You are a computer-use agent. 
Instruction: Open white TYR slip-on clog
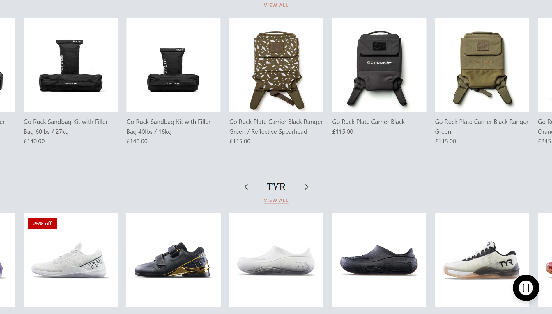point(276,260)
